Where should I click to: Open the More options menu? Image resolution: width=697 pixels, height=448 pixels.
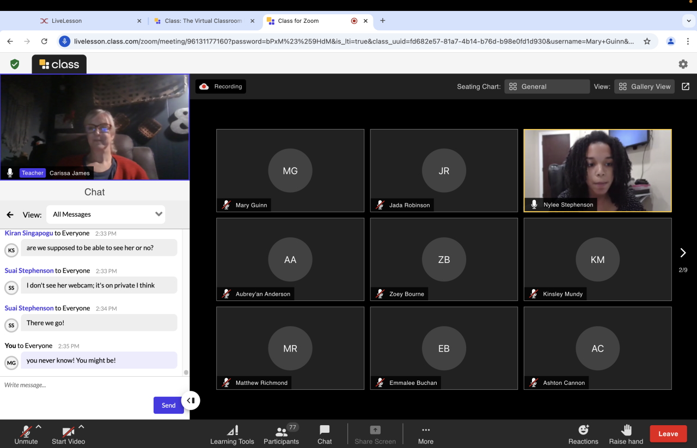coord(425,434)
